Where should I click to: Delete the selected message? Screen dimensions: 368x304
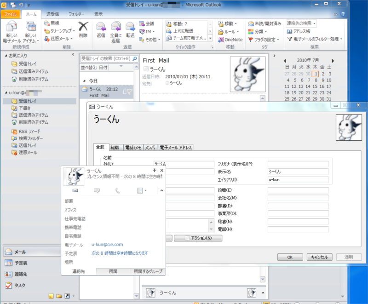[83, 29]
